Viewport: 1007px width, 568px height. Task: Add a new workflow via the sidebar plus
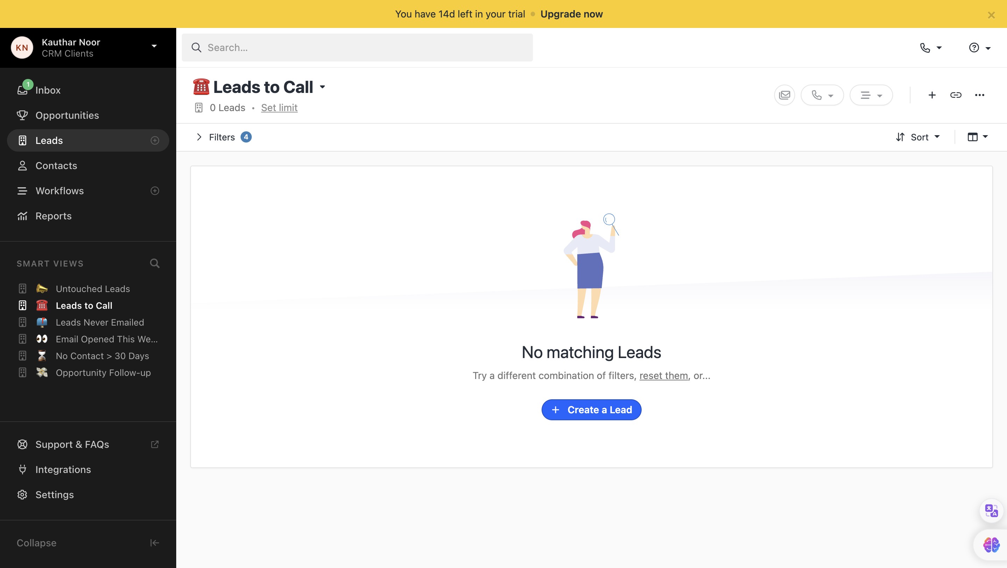tap(155, 191)
